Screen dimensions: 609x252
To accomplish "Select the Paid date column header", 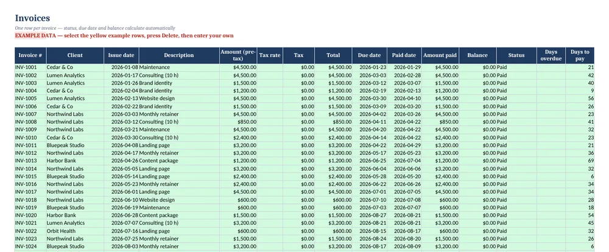I will point(404,55).
